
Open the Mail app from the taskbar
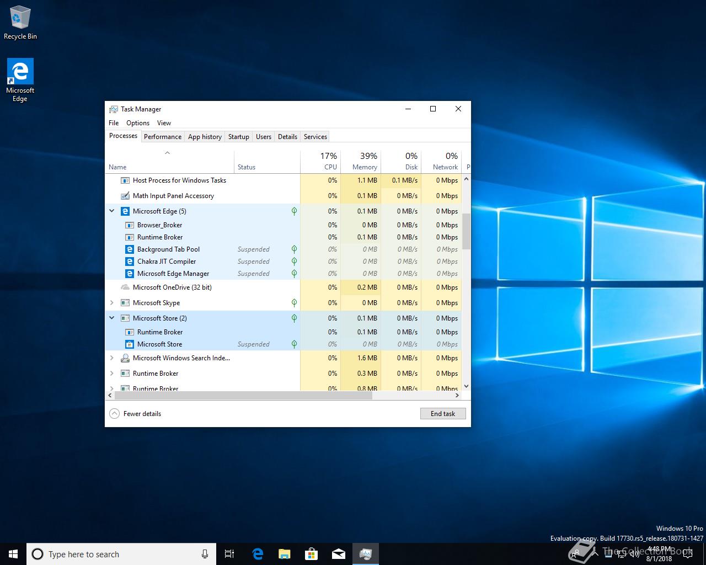coord(339,554)
